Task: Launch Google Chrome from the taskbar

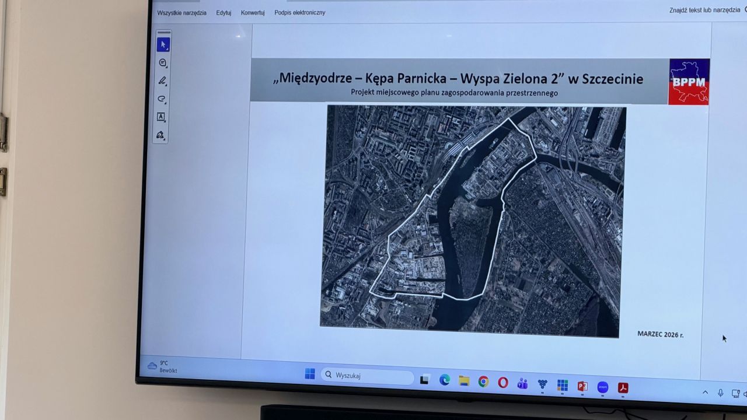Action: (x=483, y=381)
